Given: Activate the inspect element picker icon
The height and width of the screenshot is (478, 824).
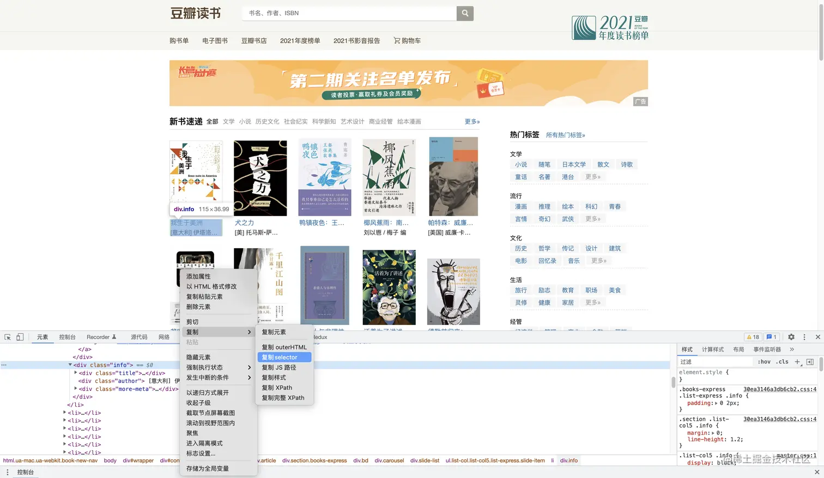Looking at the screenshot, I should pyautogui.click(x=8, y=337).
